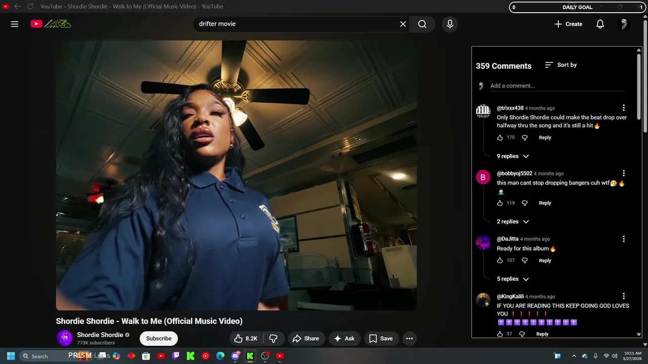Click the Daily Goal progress bar
Image resolution: width=648 pixels, height=364 pixels.
577,7
